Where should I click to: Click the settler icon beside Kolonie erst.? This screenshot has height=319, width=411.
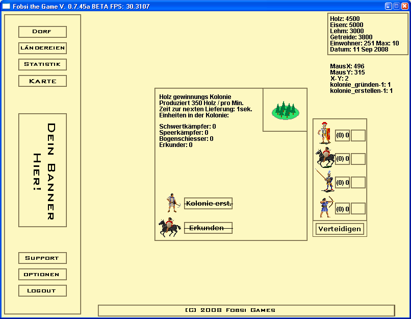(172, 203)
